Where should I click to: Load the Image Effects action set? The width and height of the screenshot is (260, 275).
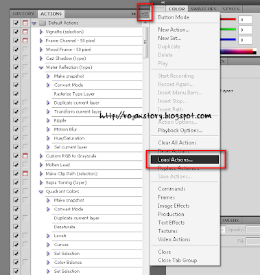(185, 206)
